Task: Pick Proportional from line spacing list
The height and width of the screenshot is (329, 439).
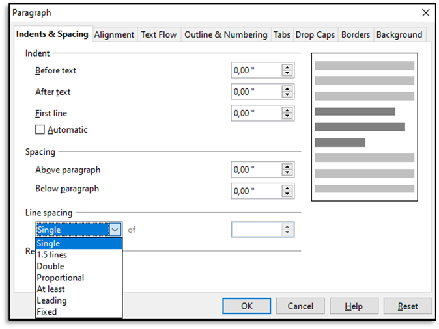Action: (61, 278)
